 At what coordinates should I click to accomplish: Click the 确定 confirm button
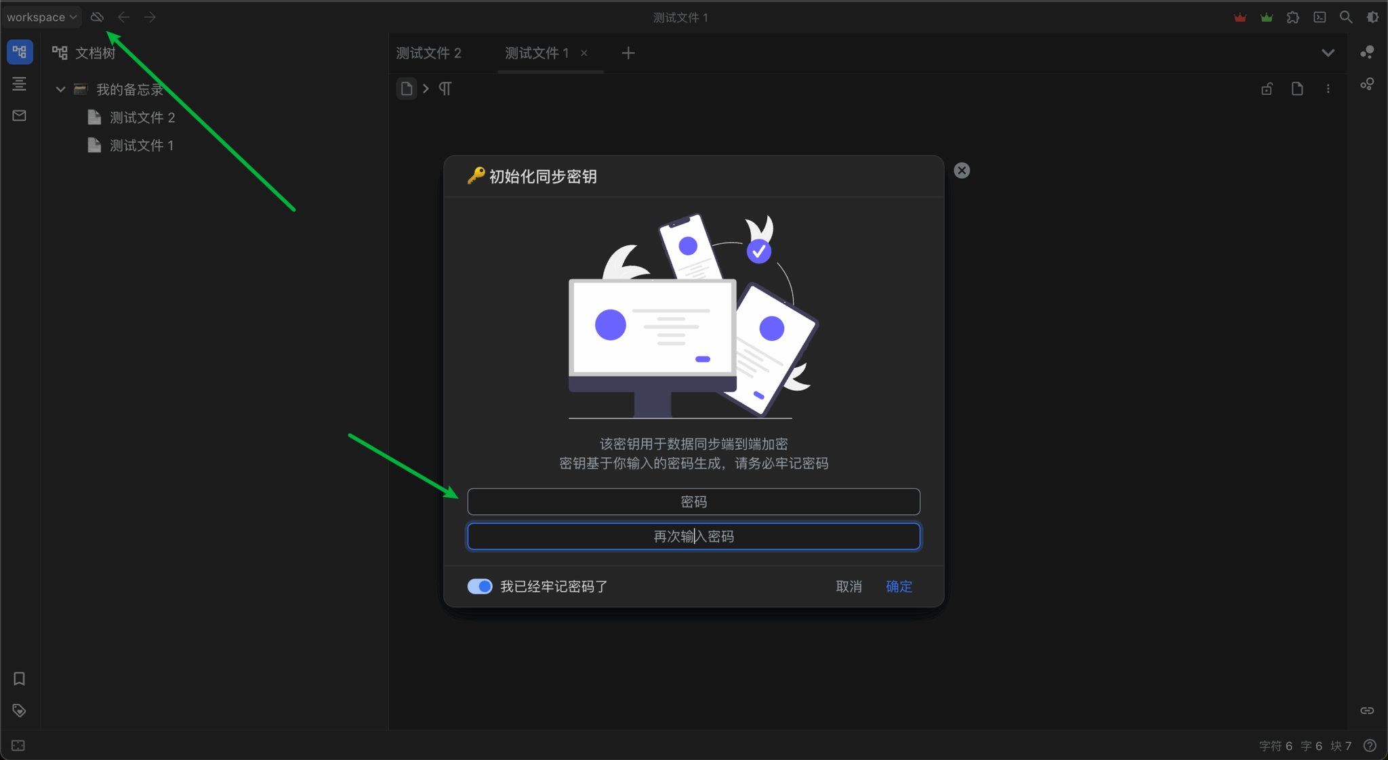899,587
